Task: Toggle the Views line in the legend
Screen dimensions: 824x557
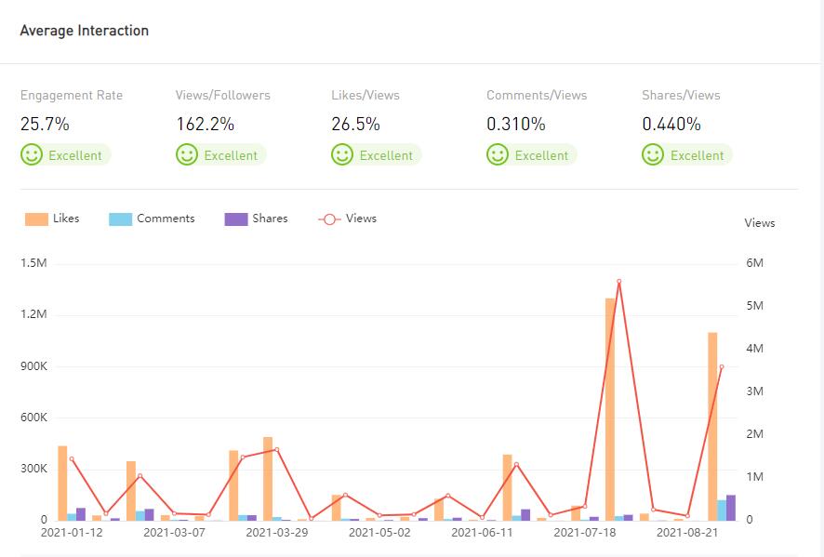Action: tap(347, 219)
